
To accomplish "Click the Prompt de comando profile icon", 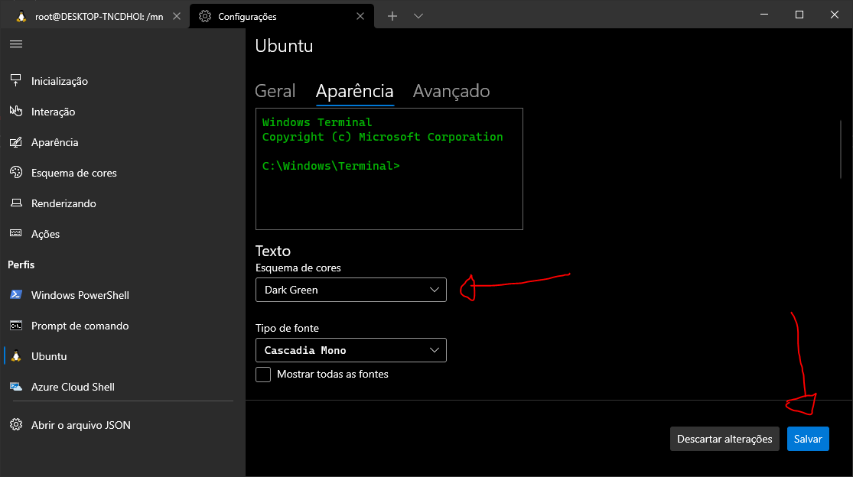I will coord(16,326).
